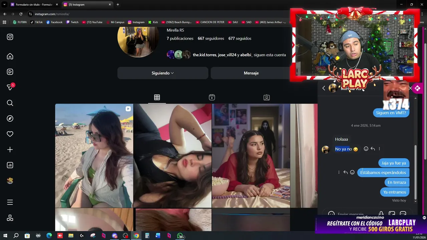Click the chat panel scrollbar
Viewport: 427px width, 240px height.
pos(415,172)
